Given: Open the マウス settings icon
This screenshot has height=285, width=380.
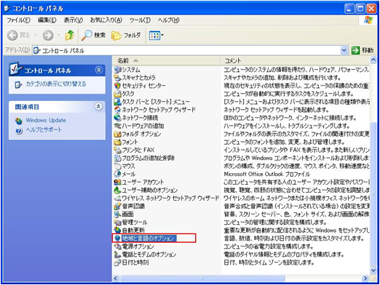Looking at the screenshot, I should coord(118,166).
